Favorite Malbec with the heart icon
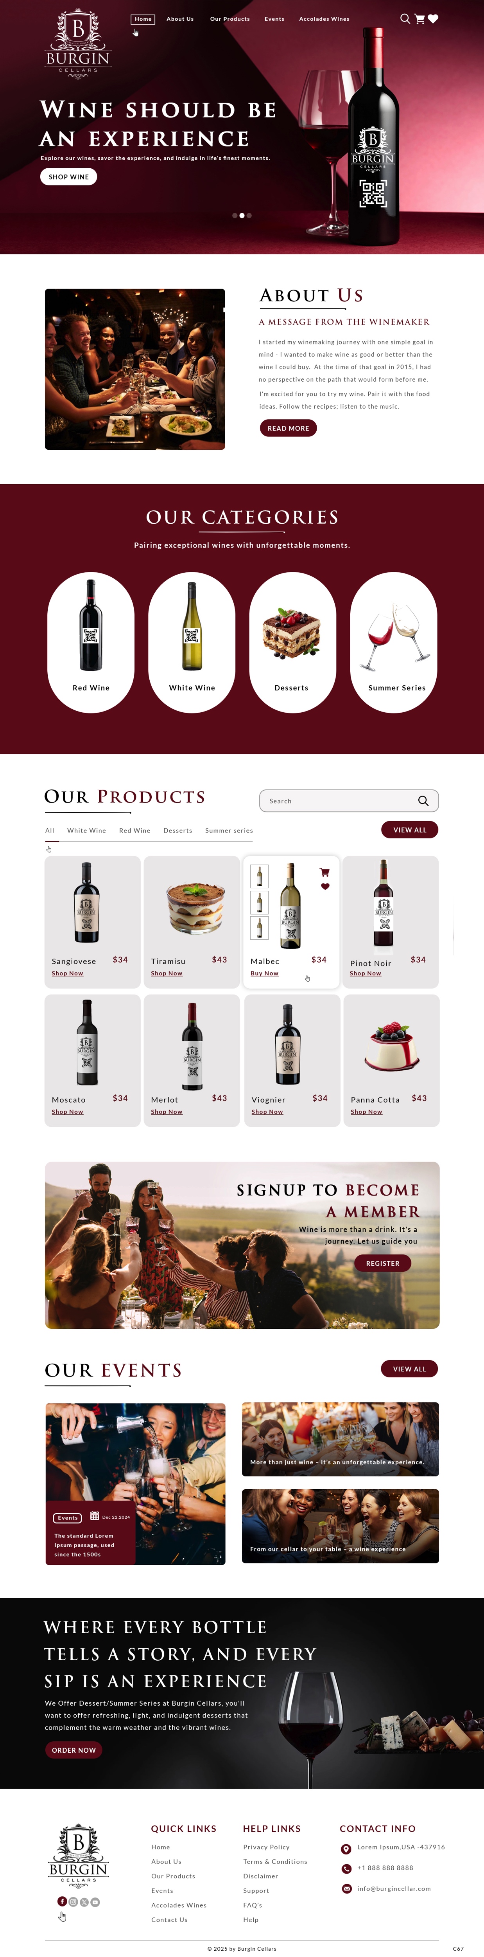This screenshot has width=484, height=1957. (325, 887)
